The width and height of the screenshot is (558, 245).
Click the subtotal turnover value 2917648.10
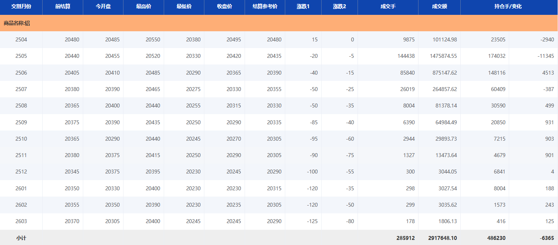[x=442, y=238]
